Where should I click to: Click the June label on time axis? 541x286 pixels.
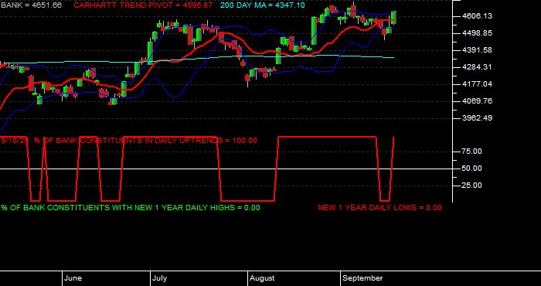[x=73, y=278]
